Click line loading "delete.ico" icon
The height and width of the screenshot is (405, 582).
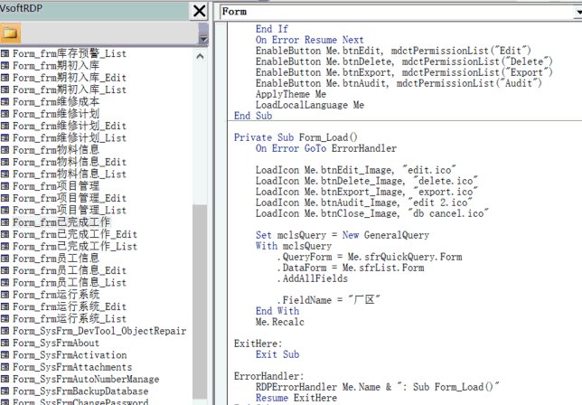tap(367, 181)
